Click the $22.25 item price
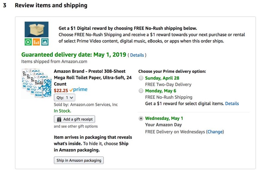 pos(61,90)
